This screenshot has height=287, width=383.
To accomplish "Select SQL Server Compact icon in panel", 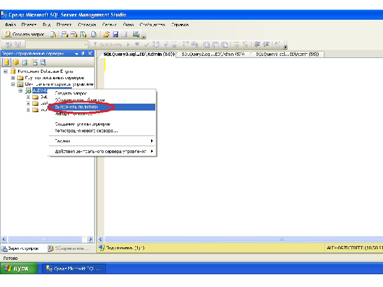I will pos(34,63).
